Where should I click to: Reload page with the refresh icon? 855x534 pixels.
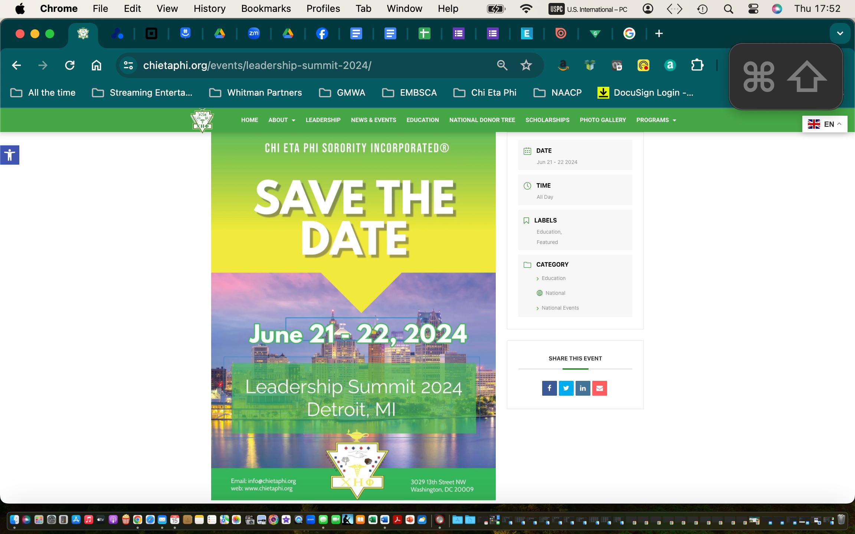[x=70, y=65]
